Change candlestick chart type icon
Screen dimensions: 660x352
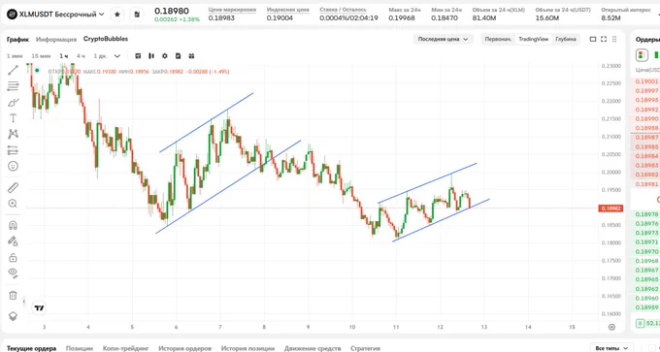[x=151, y=56]
